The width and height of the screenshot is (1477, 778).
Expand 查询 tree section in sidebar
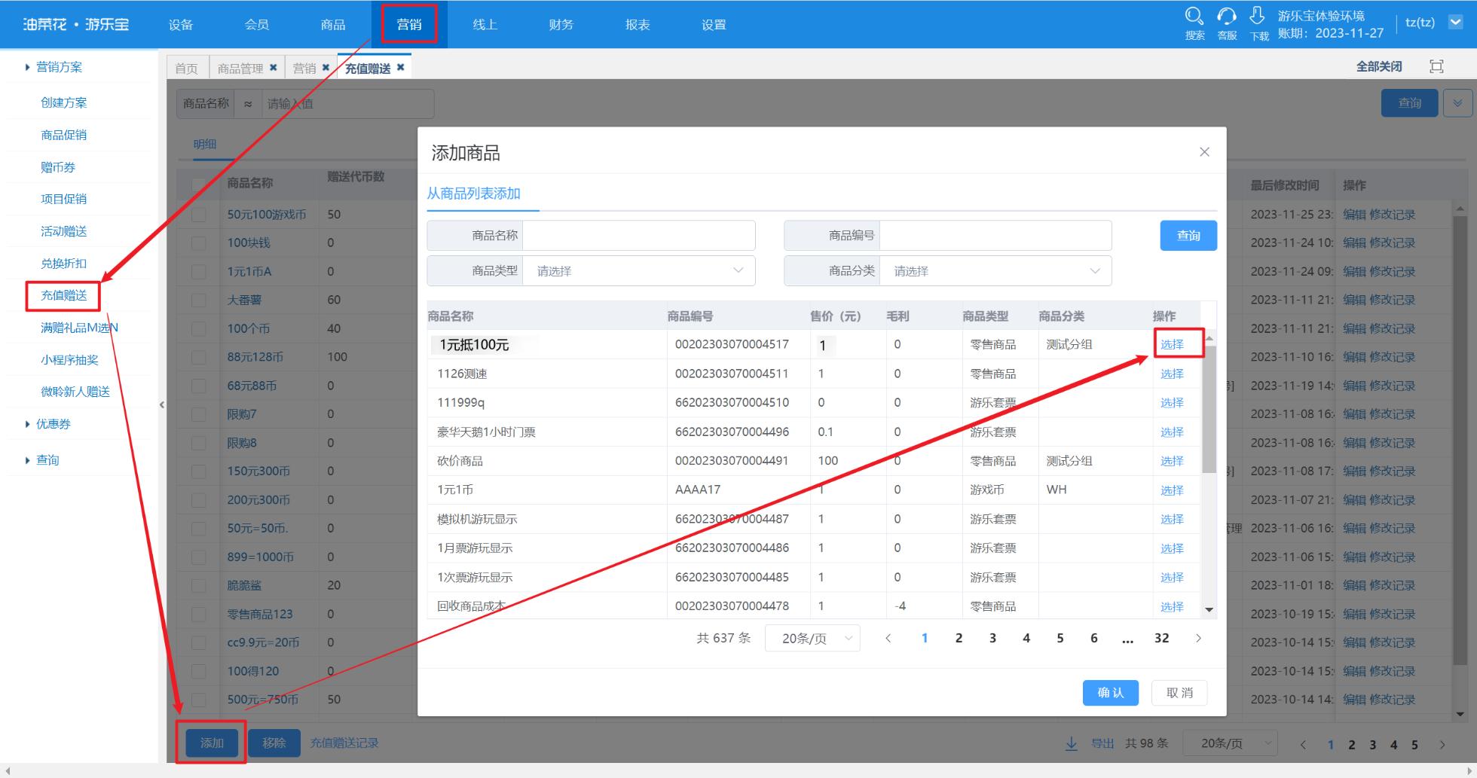(28, 460)
